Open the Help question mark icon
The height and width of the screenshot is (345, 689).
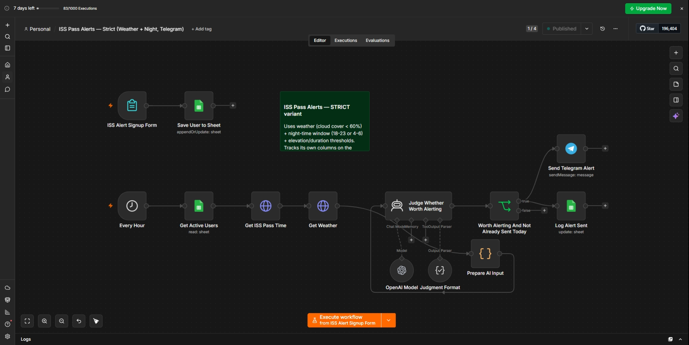click(x=8, y=324)
